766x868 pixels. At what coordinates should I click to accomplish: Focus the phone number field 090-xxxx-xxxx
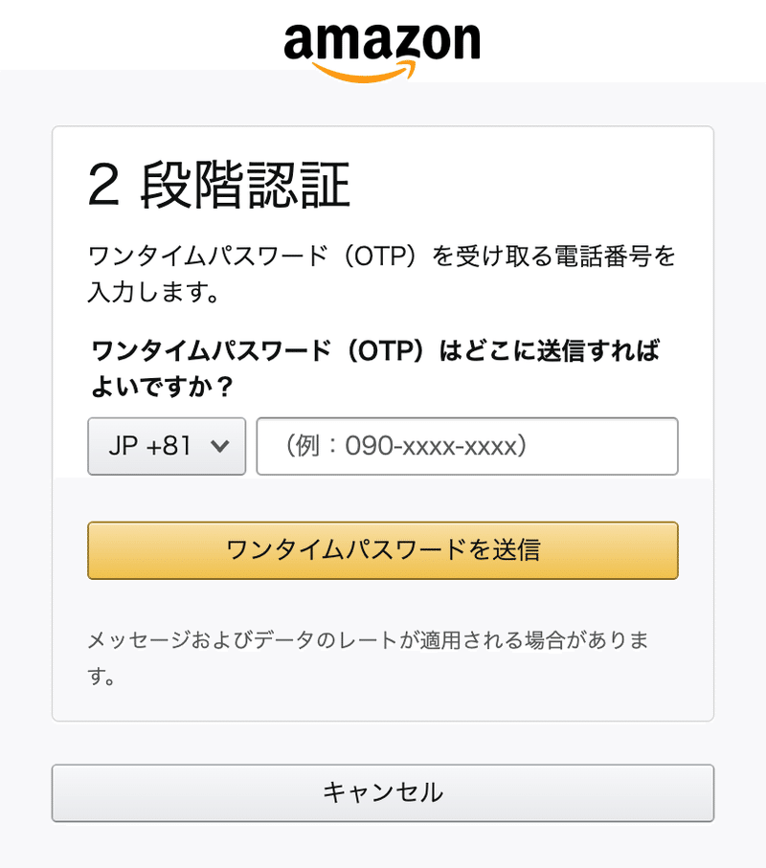(x=467, y=446)
